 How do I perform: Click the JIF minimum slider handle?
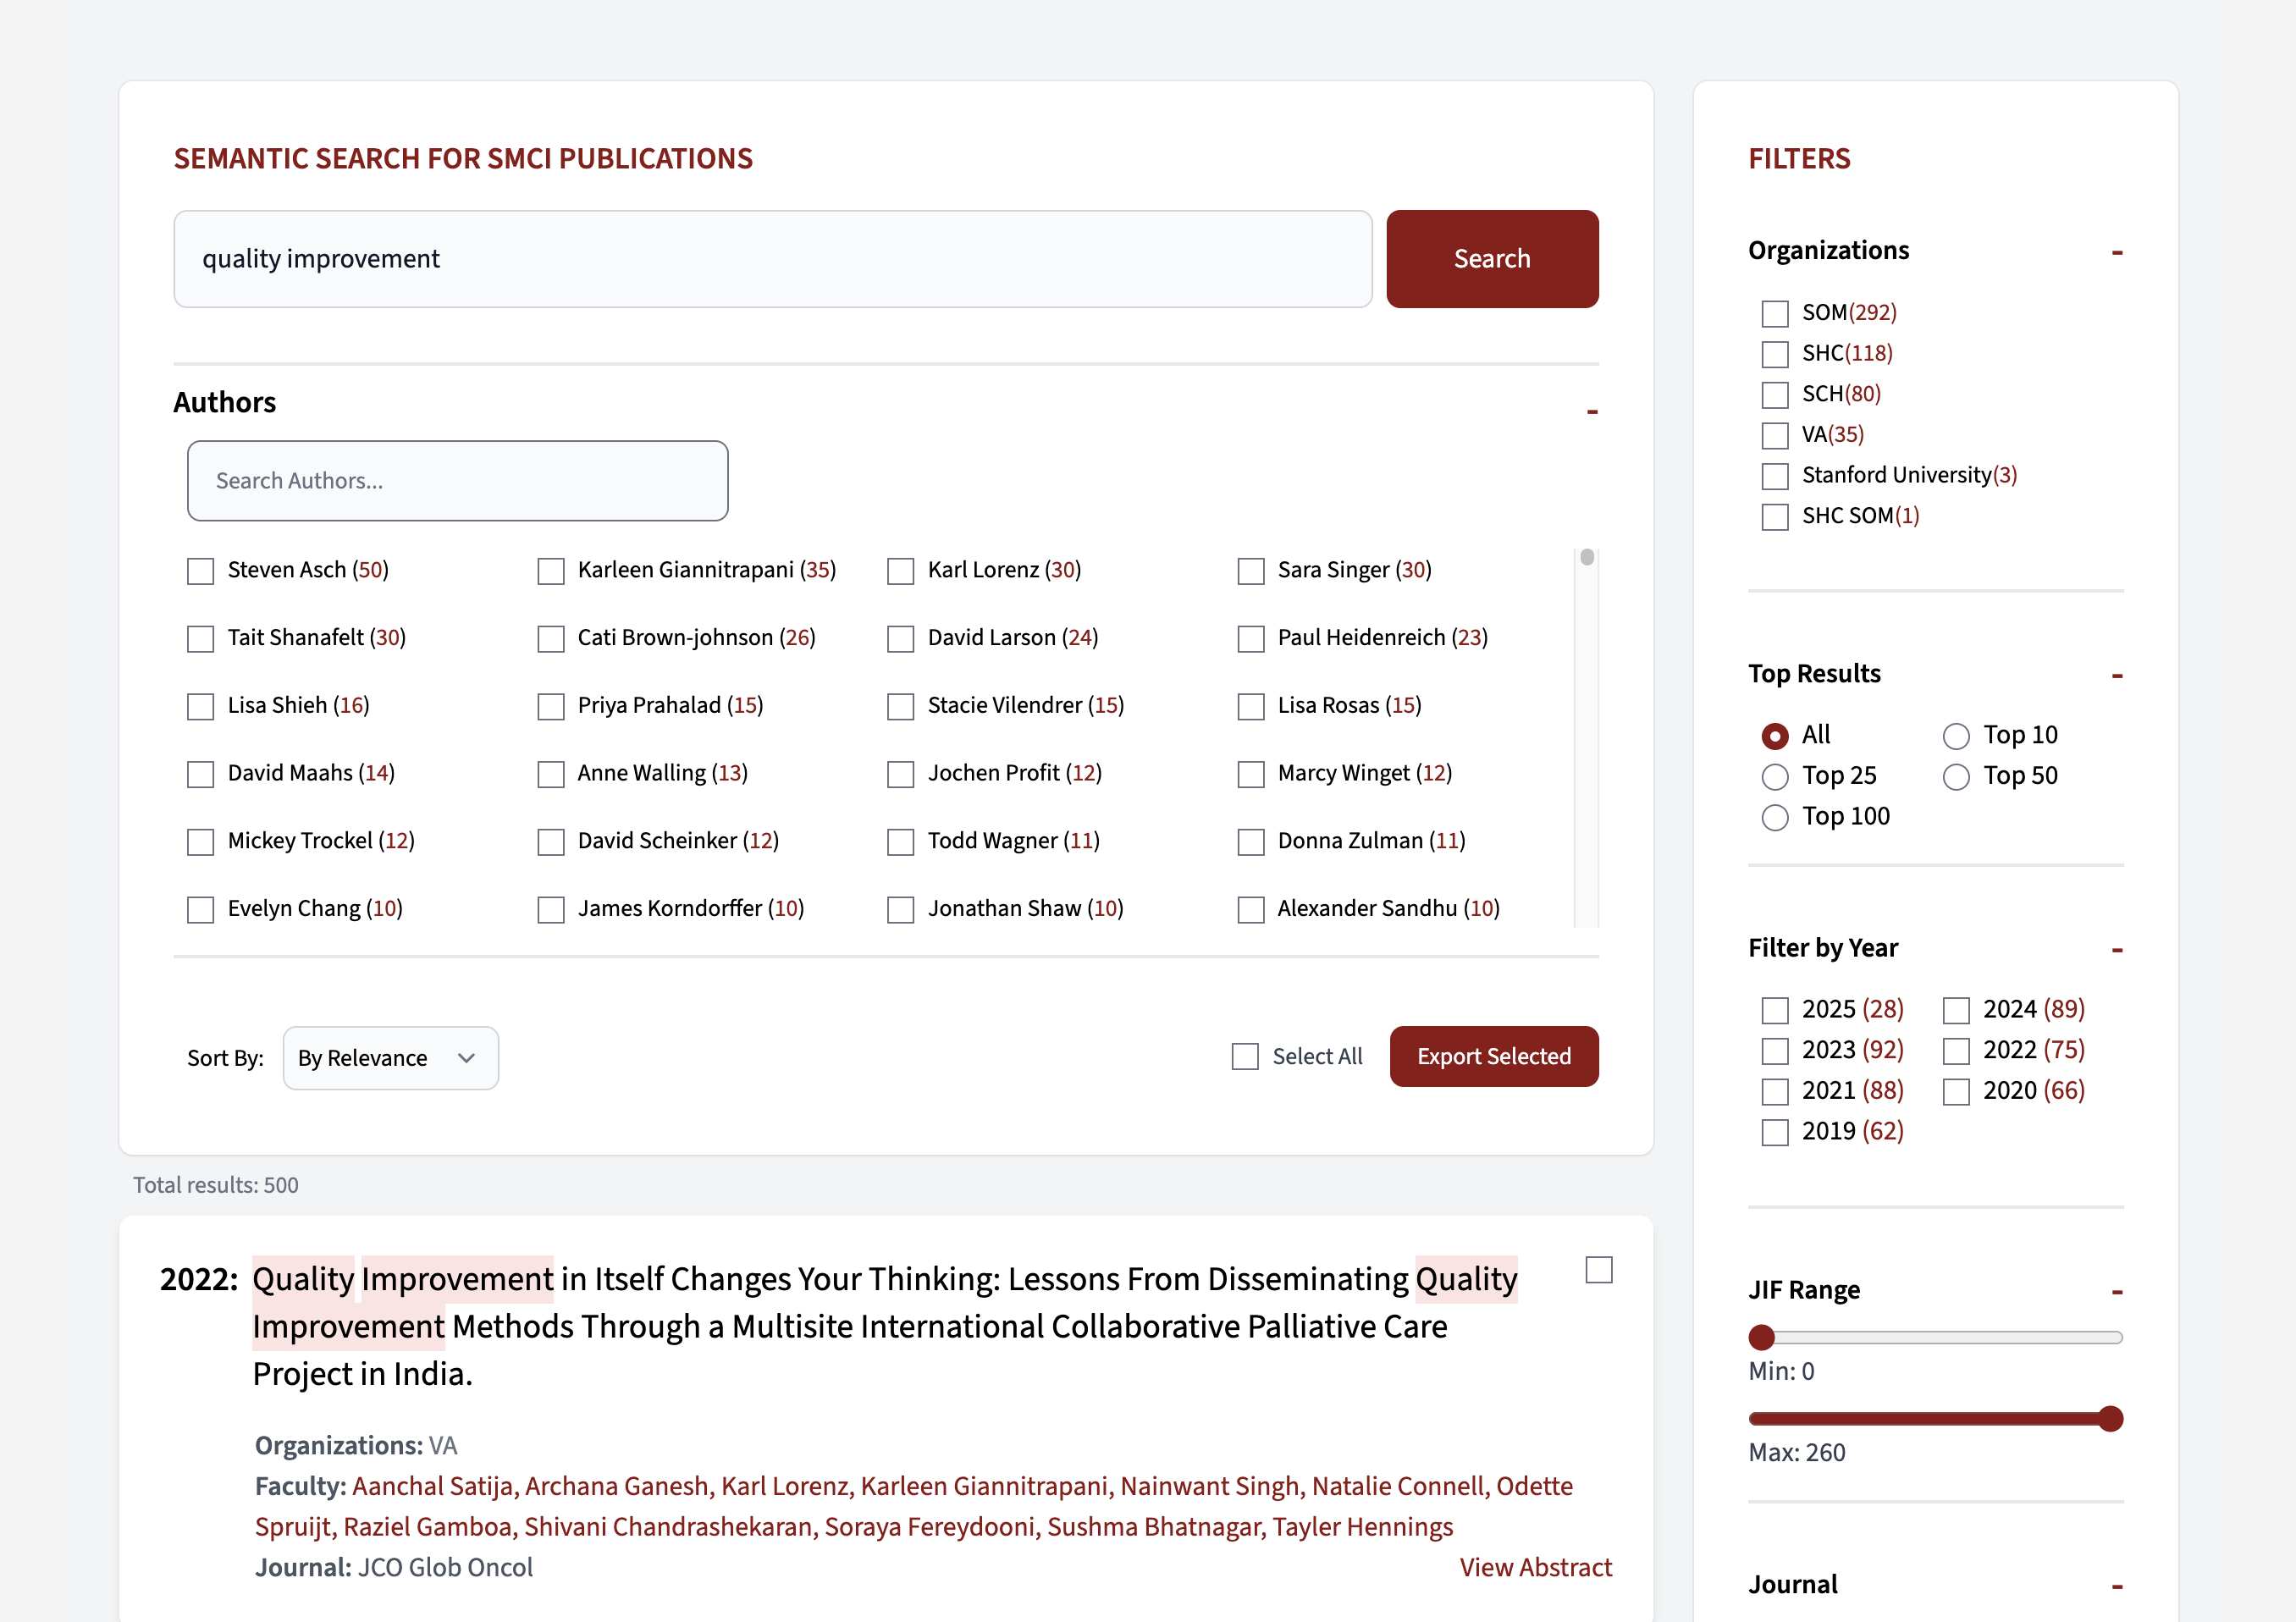click(1762, 1337)
